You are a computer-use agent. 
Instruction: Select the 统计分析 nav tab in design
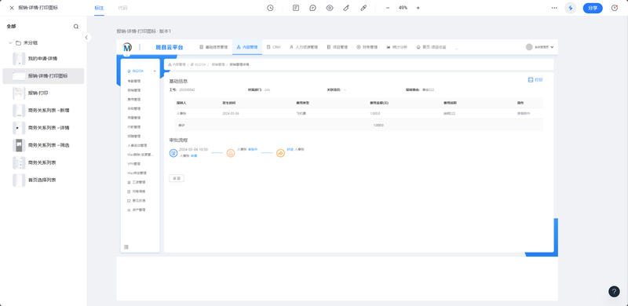[397, 47]
